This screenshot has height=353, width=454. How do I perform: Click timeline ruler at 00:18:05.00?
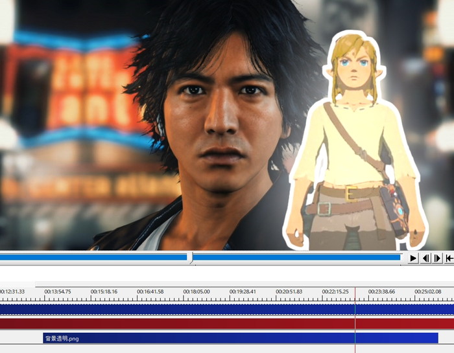pyautogui.click(x=197, y=291)
